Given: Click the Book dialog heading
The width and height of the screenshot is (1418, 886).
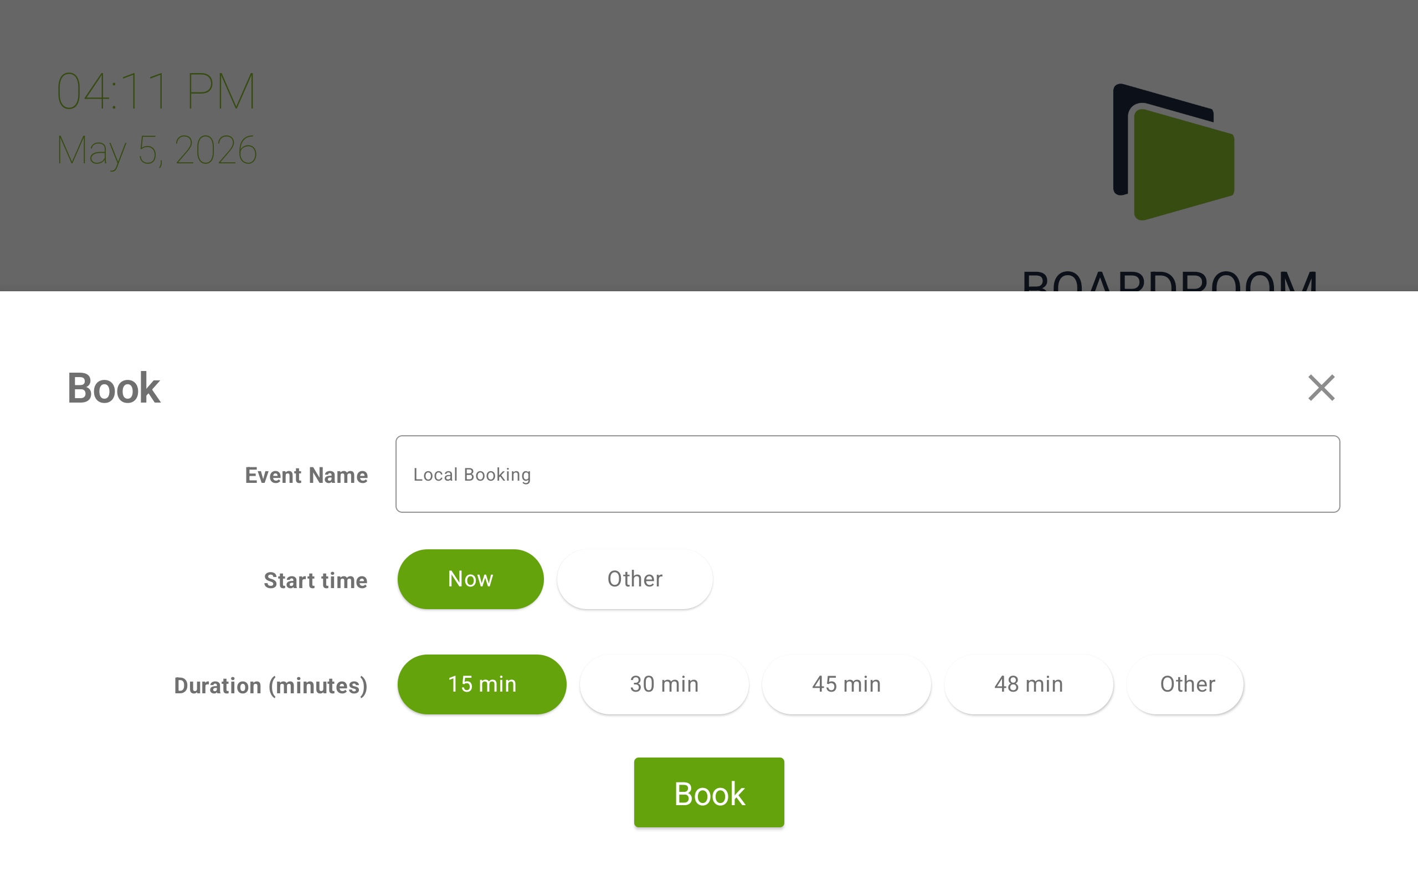Looking at the screenshot, I should 114,388.
